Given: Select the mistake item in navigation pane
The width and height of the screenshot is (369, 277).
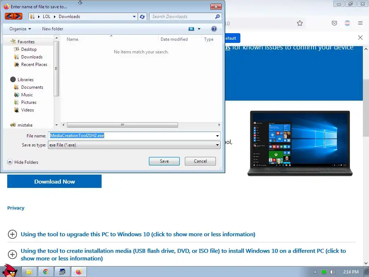Looking at the screenshot, I should tap(25, 125).
